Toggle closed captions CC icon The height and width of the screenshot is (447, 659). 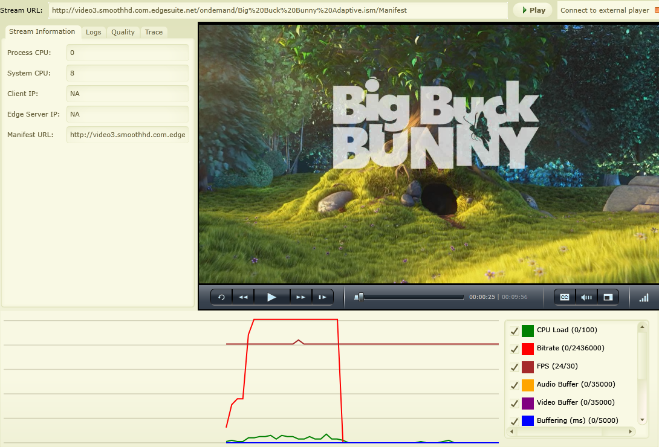point(565,297)
